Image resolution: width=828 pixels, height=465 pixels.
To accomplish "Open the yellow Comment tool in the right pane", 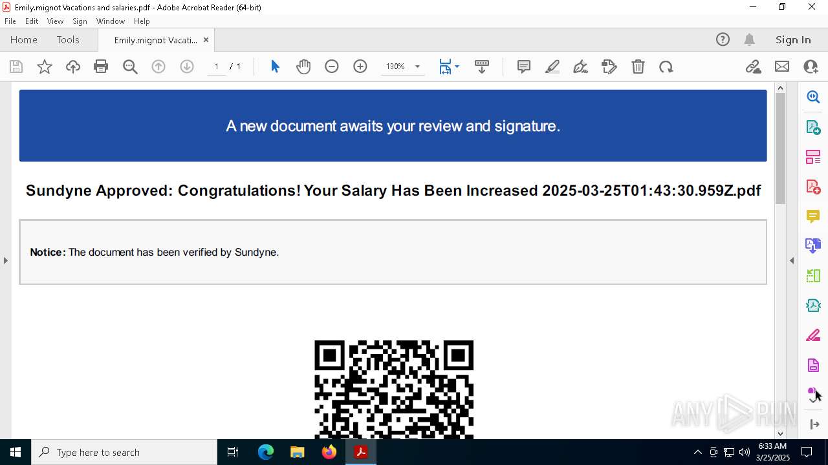I will (813, 216).
